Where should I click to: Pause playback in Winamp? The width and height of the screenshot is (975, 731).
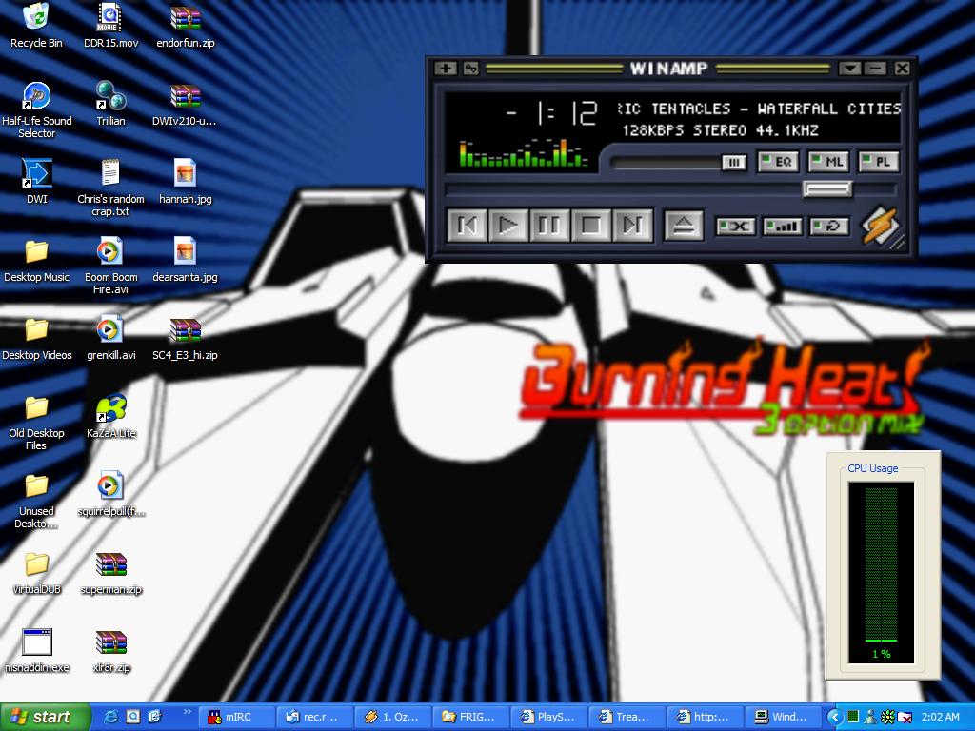coord(549,225)
